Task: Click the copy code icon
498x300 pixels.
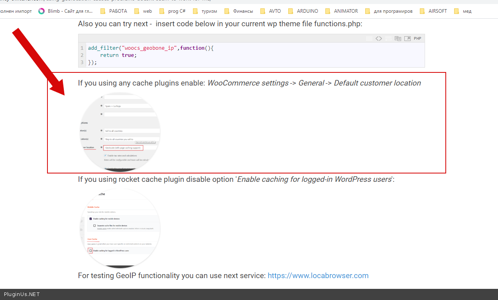Action: click(398, 39)
